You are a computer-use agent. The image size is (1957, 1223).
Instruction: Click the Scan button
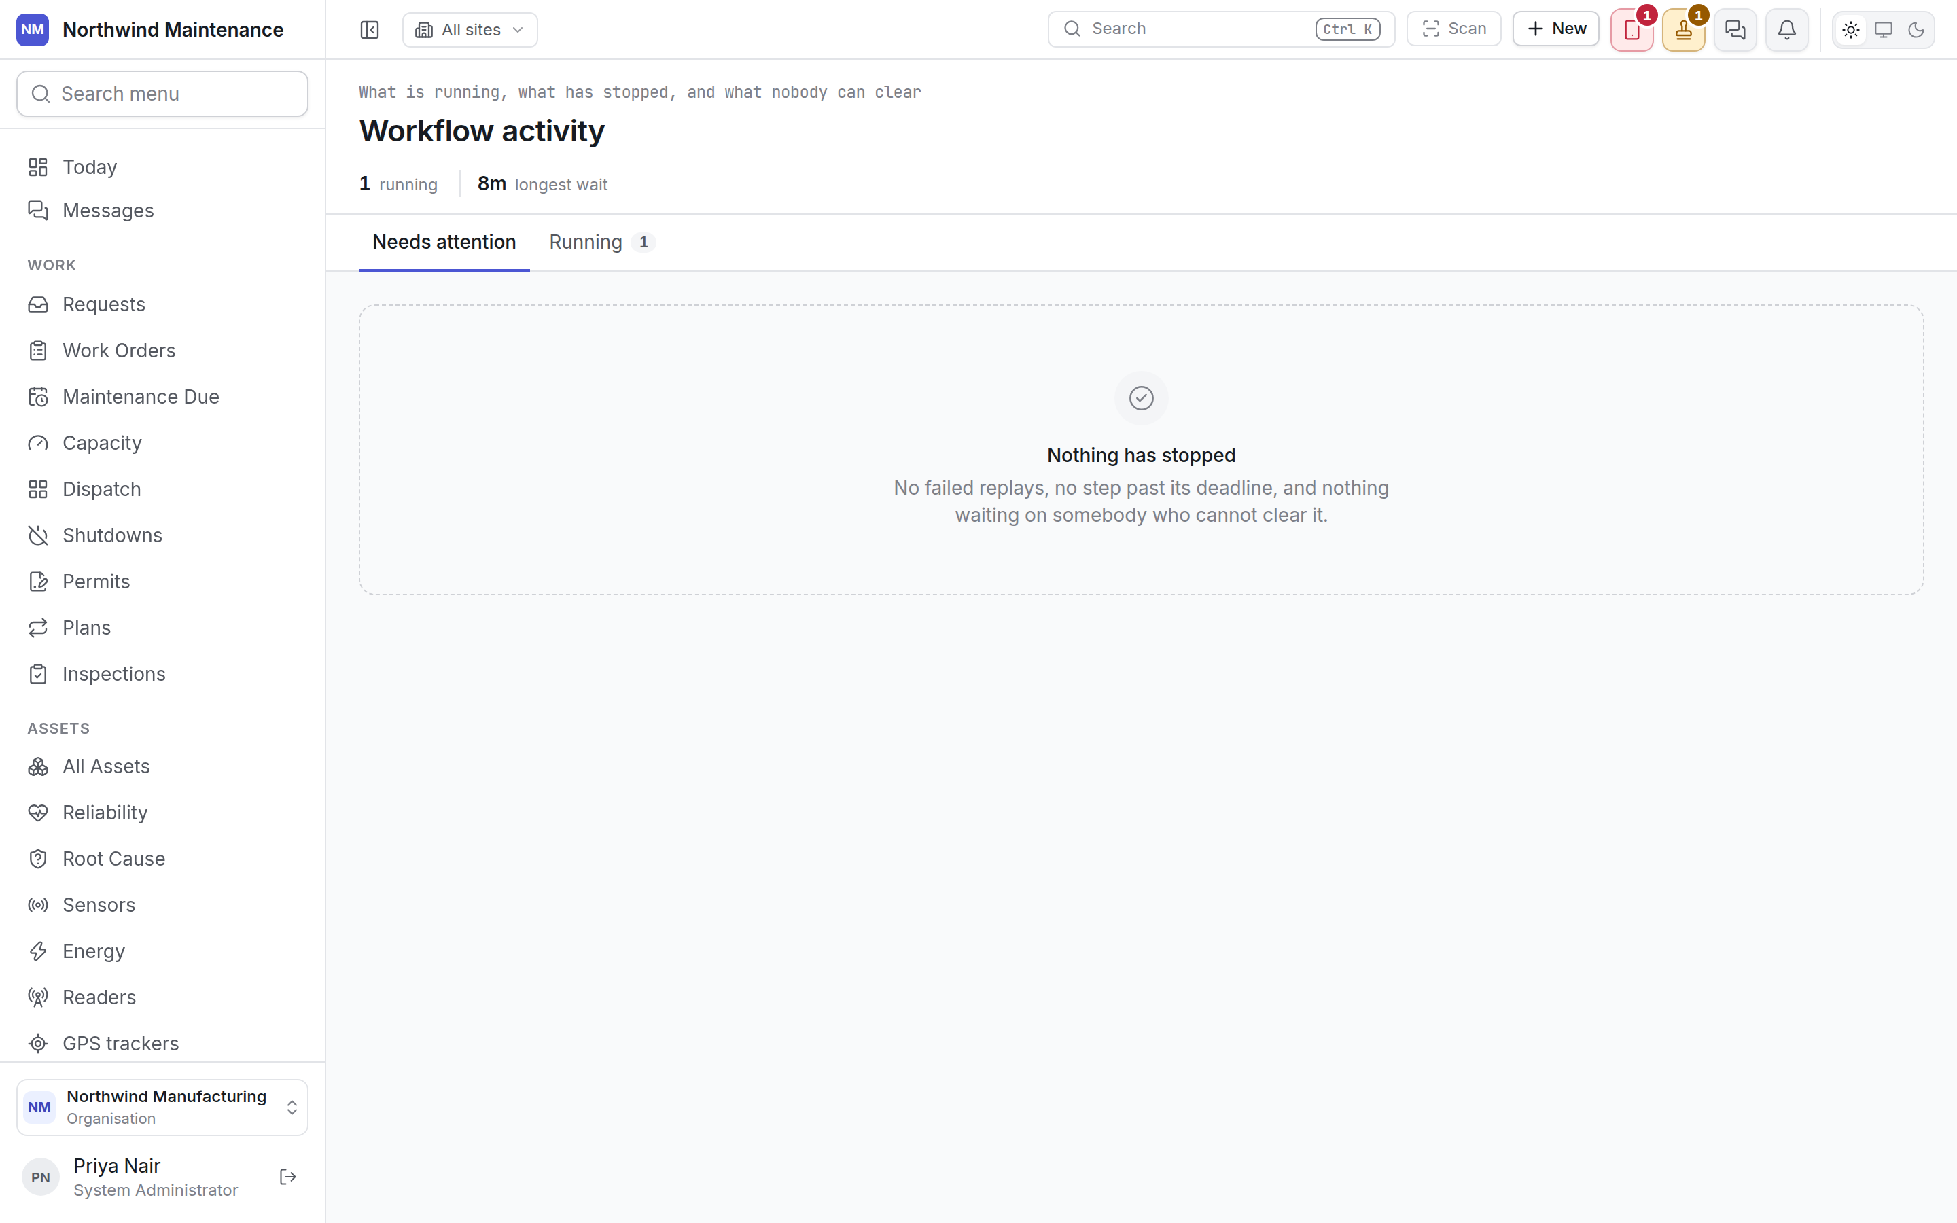pyautogui.click(x=1454, y=29)
